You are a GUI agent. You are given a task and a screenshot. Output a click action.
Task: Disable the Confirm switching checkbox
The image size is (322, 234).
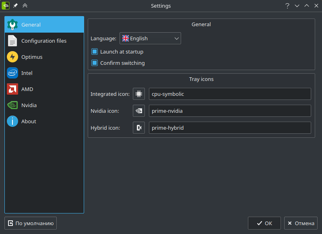point(118,63)
